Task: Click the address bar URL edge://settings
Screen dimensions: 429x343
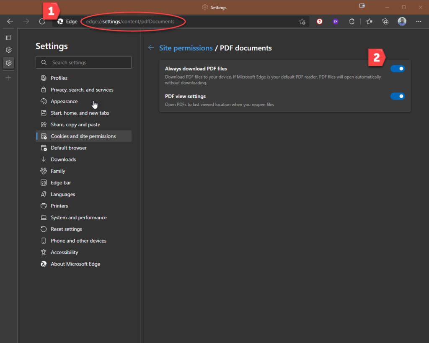Action: click(x=130, y=21)
